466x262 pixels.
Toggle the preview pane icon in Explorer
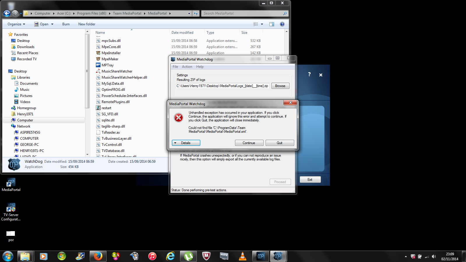point(272,24)
